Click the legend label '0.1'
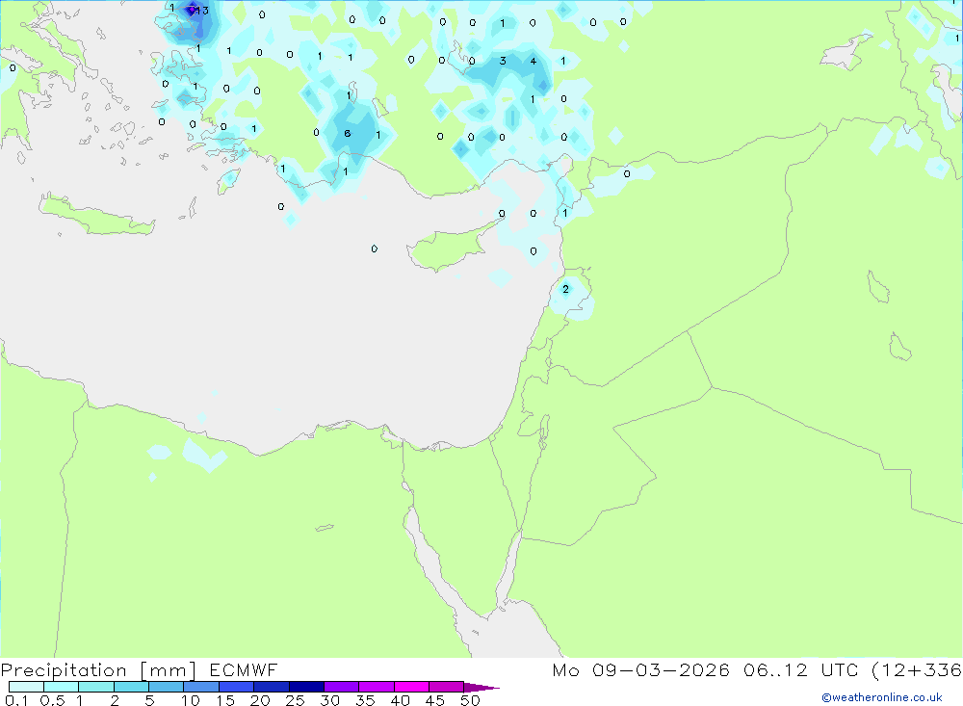This screenshot has height=706, width=963. point(16,700)
